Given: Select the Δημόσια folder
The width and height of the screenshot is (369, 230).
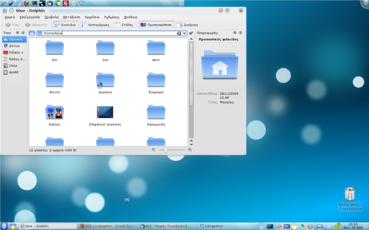Looking at the screenshot, I should tap(105, 83).
